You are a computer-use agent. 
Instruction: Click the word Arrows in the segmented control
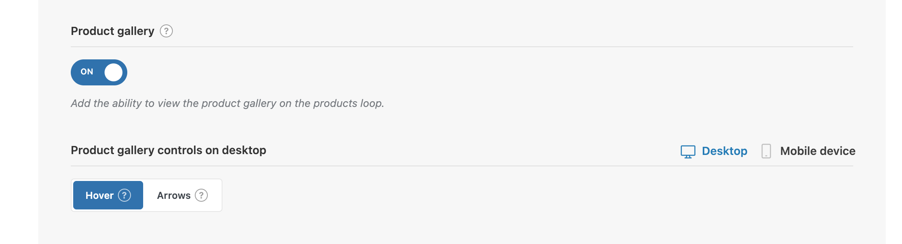[174, 196]
